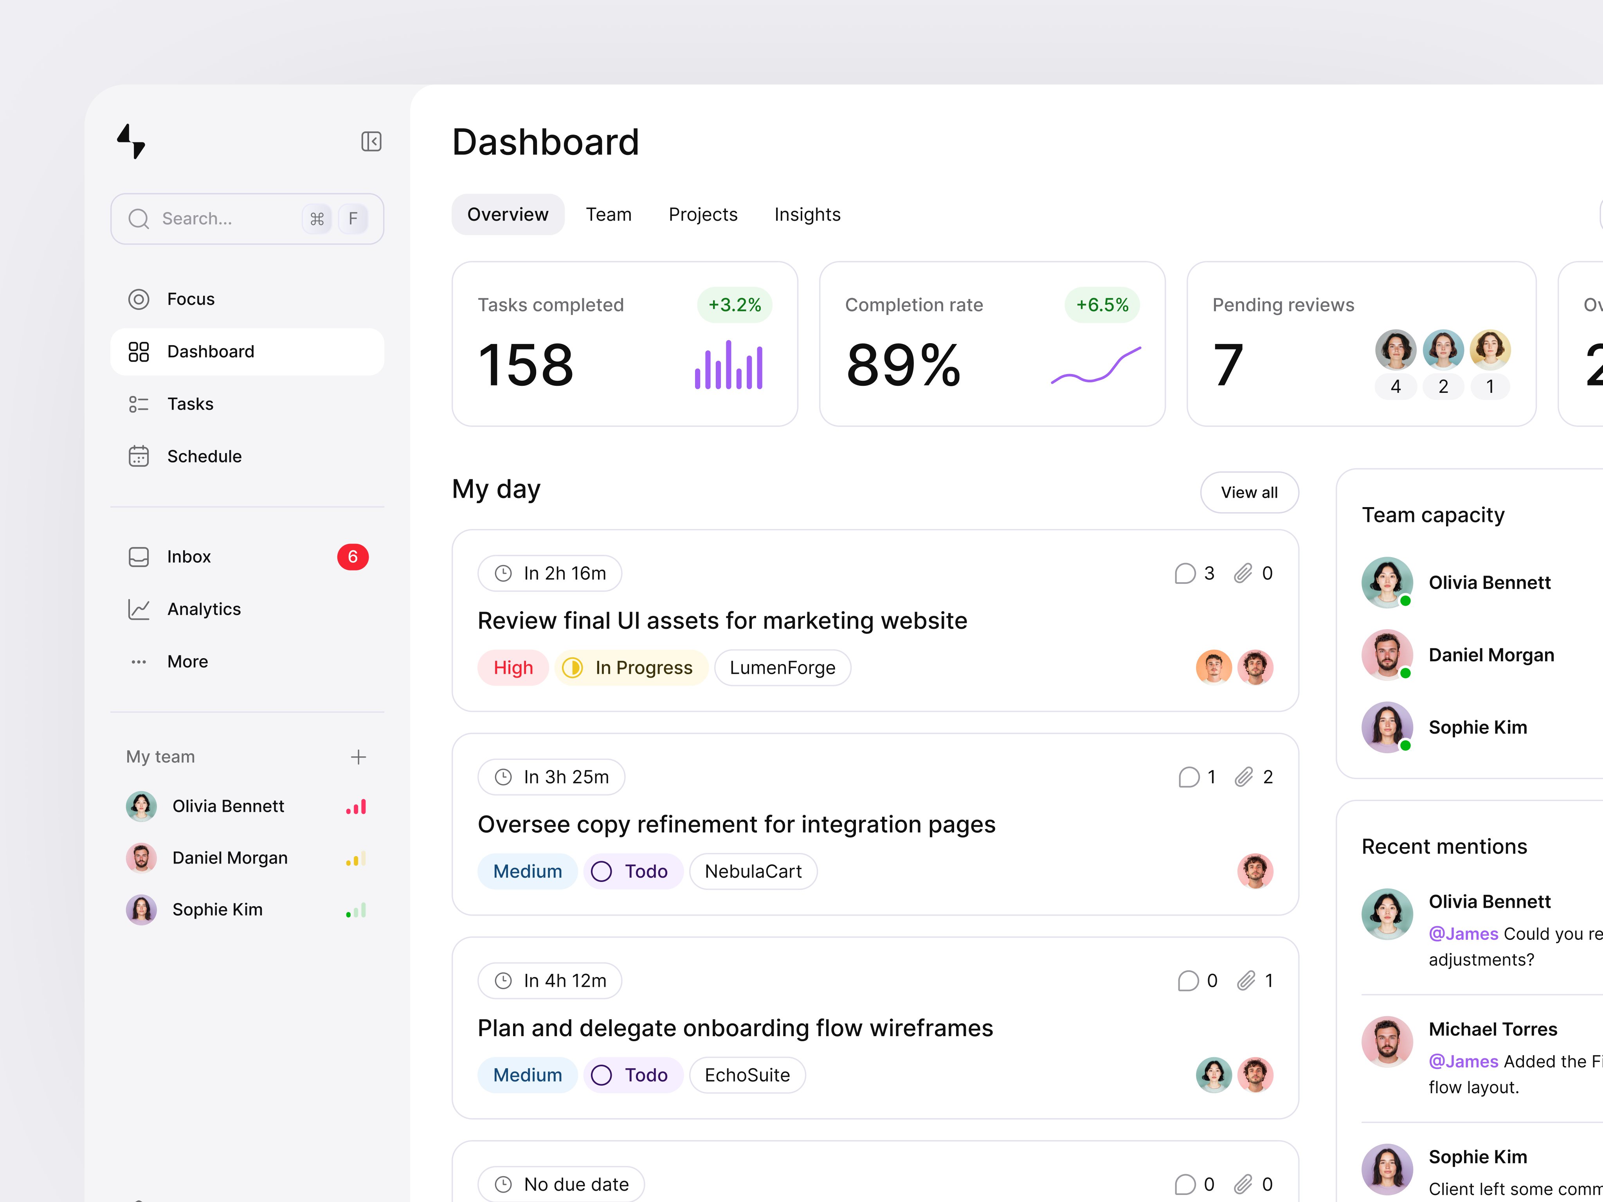Click attachment icon on Oversee copy refinement task

tap(1244, 777)
